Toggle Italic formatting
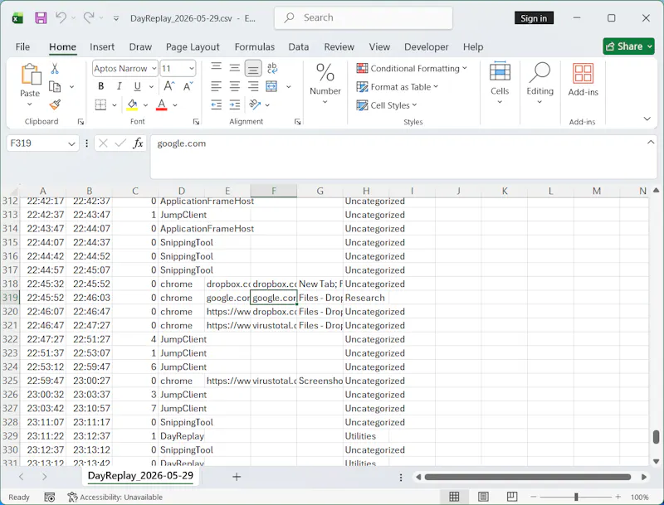664x505 pixels. (119, 86)
